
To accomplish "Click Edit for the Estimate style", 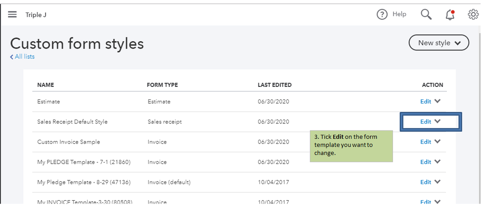I will [x=426, y=102].
